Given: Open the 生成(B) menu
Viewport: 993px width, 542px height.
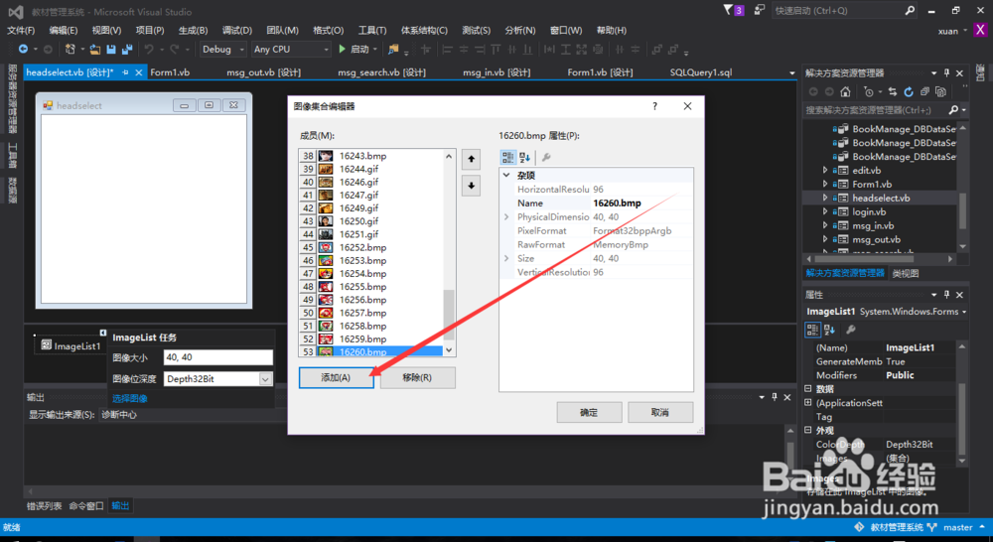Looking at the screenshot, I should pyautogui.click(x=194, y=31).
